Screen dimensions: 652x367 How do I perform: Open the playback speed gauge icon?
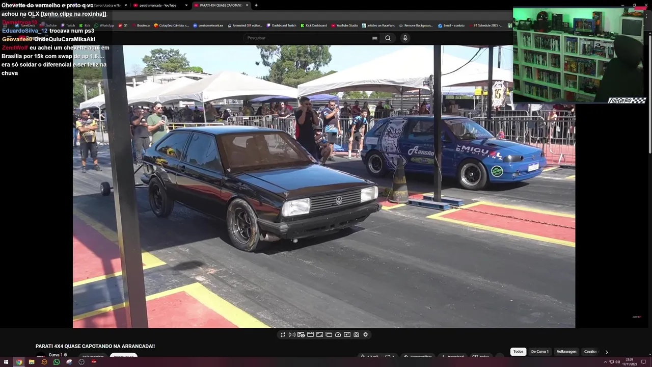[338, 335]
